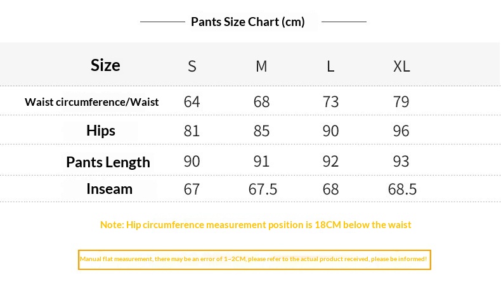Screen dimensions: 501x282
Task: Click hips value 90 for size L
Action: 330,131
